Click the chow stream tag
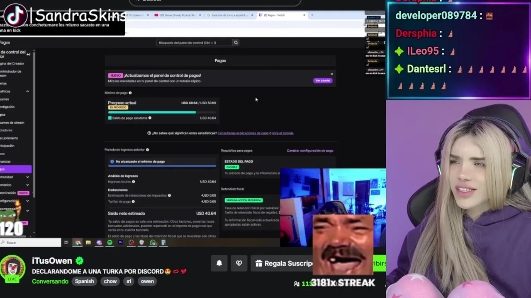Screen dimensions: 531x298 point(110,281)
